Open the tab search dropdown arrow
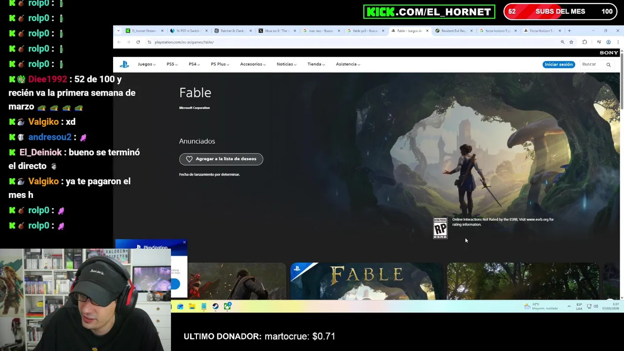 pyautogui.click(x=118, y=31)
